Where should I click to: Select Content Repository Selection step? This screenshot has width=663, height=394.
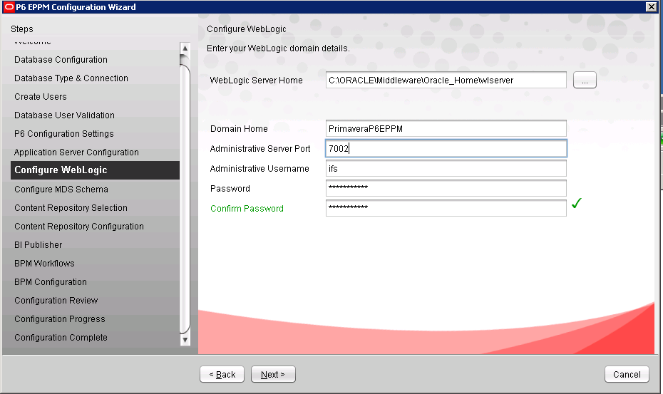point(71,208)
